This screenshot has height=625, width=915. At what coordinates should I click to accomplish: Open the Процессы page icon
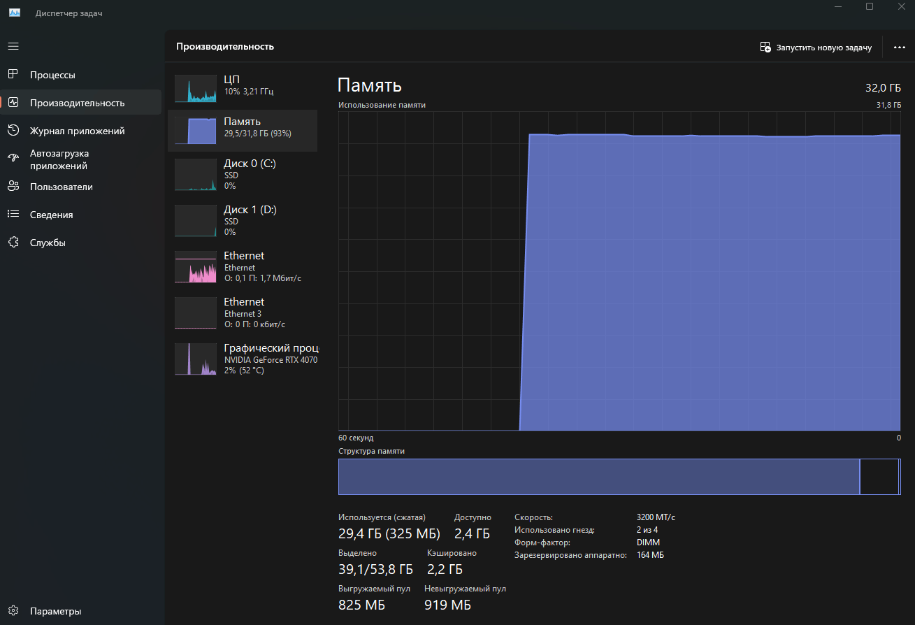tap(13, 74)
